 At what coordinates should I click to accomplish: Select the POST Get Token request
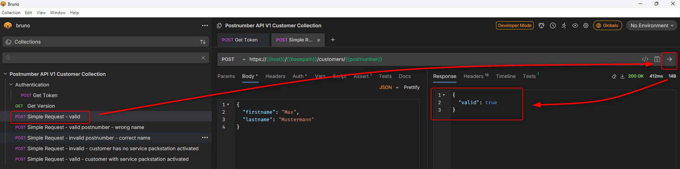tap(39, 95)
